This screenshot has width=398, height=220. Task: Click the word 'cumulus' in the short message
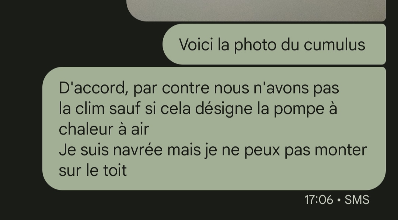(334, 45)
